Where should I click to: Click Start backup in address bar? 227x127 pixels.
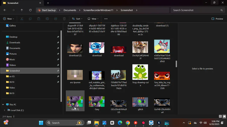[47, 10]
